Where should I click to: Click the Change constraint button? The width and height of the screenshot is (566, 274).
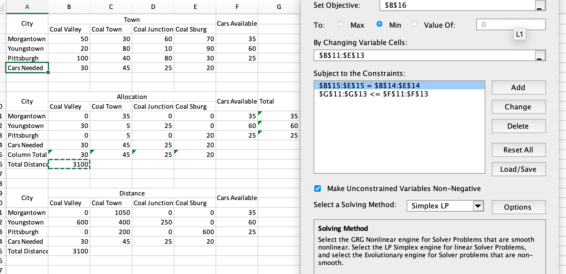coord(519,107)
